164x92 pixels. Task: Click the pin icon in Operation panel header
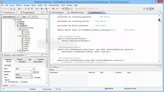[x=42, y=55]
